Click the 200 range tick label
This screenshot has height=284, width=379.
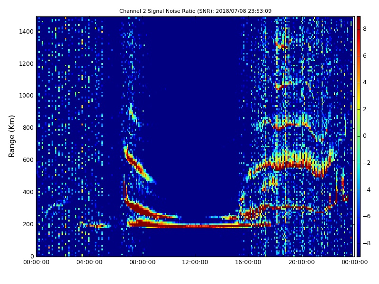pyautogui.click(x=28, y=224)
